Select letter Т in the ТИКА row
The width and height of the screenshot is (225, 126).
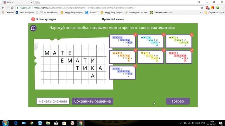click(77, 68)
